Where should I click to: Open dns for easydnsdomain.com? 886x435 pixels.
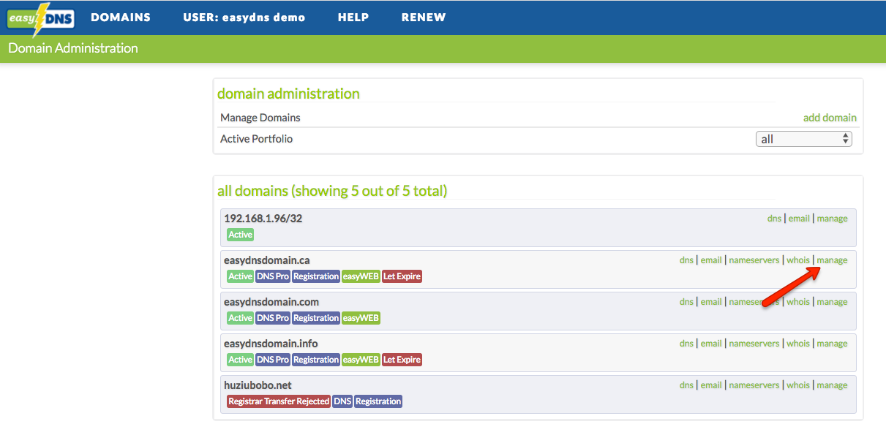click(x=686, y=302)
